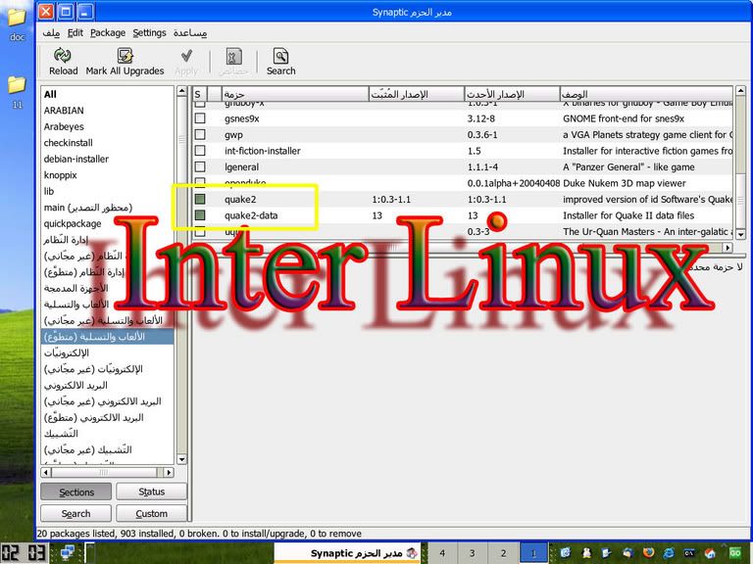Click the Reload toolbar icon
This screenshot has width=753, height=564.
pyautogui.click(x=63, y=56)
